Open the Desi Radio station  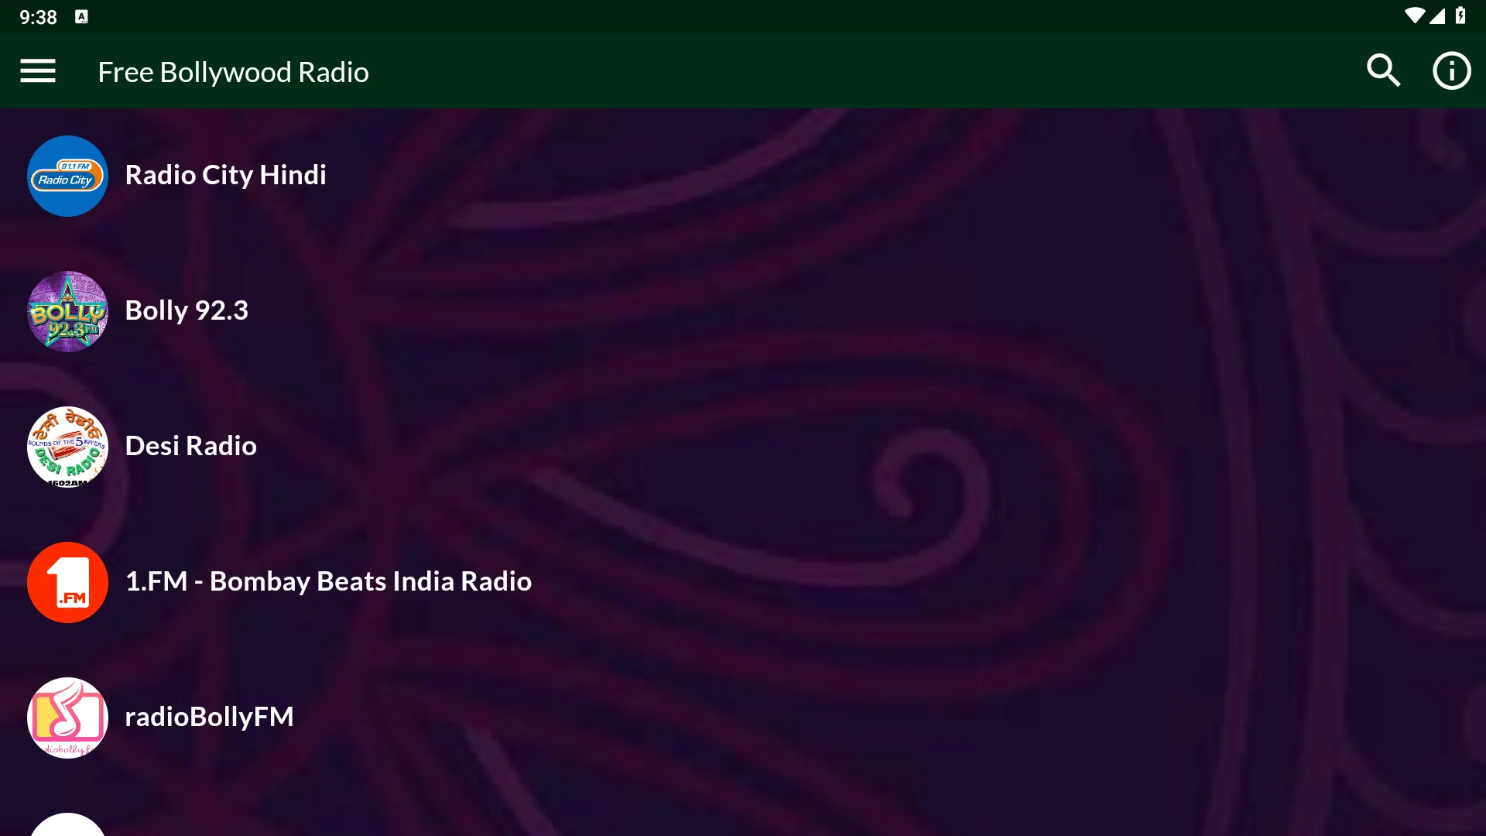191,445
